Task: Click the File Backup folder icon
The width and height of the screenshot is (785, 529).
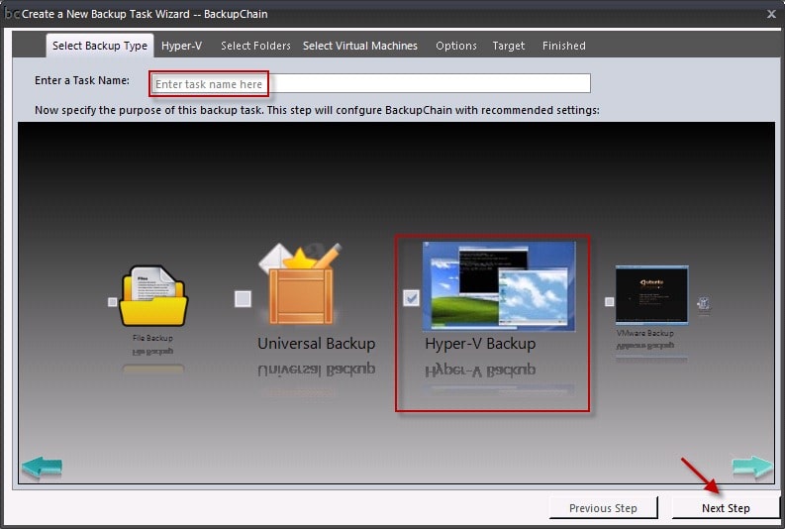Action: tap(153, 296)
